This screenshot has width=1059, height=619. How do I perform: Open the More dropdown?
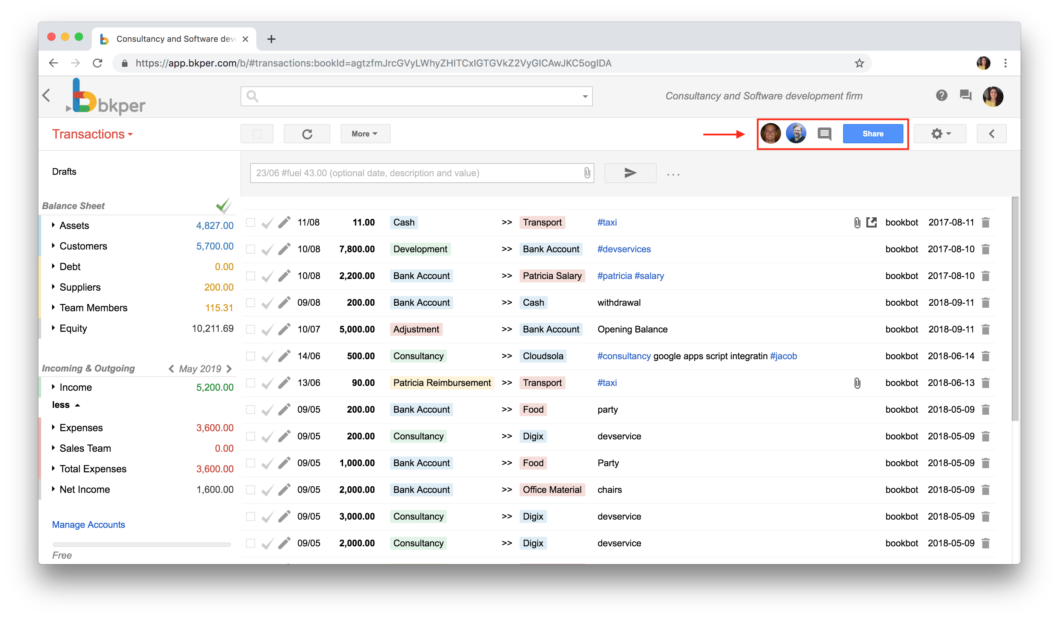pyautogui.click(x=365, y=134)
